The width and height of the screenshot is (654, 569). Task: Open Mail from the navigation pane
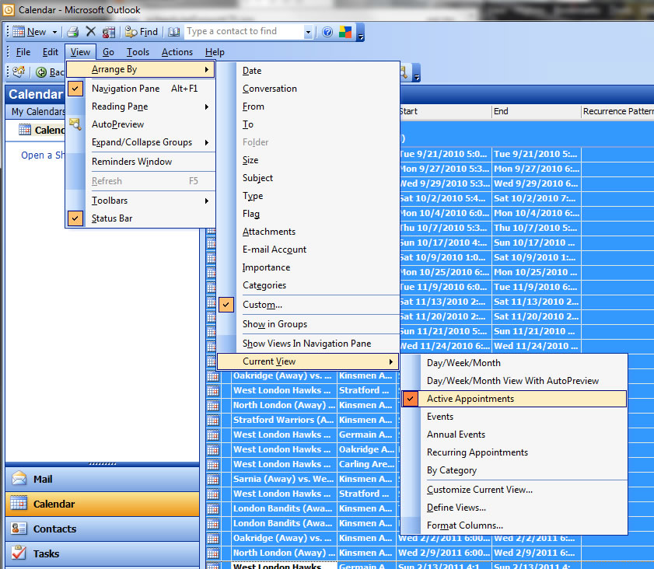click(x=102, y=479)
